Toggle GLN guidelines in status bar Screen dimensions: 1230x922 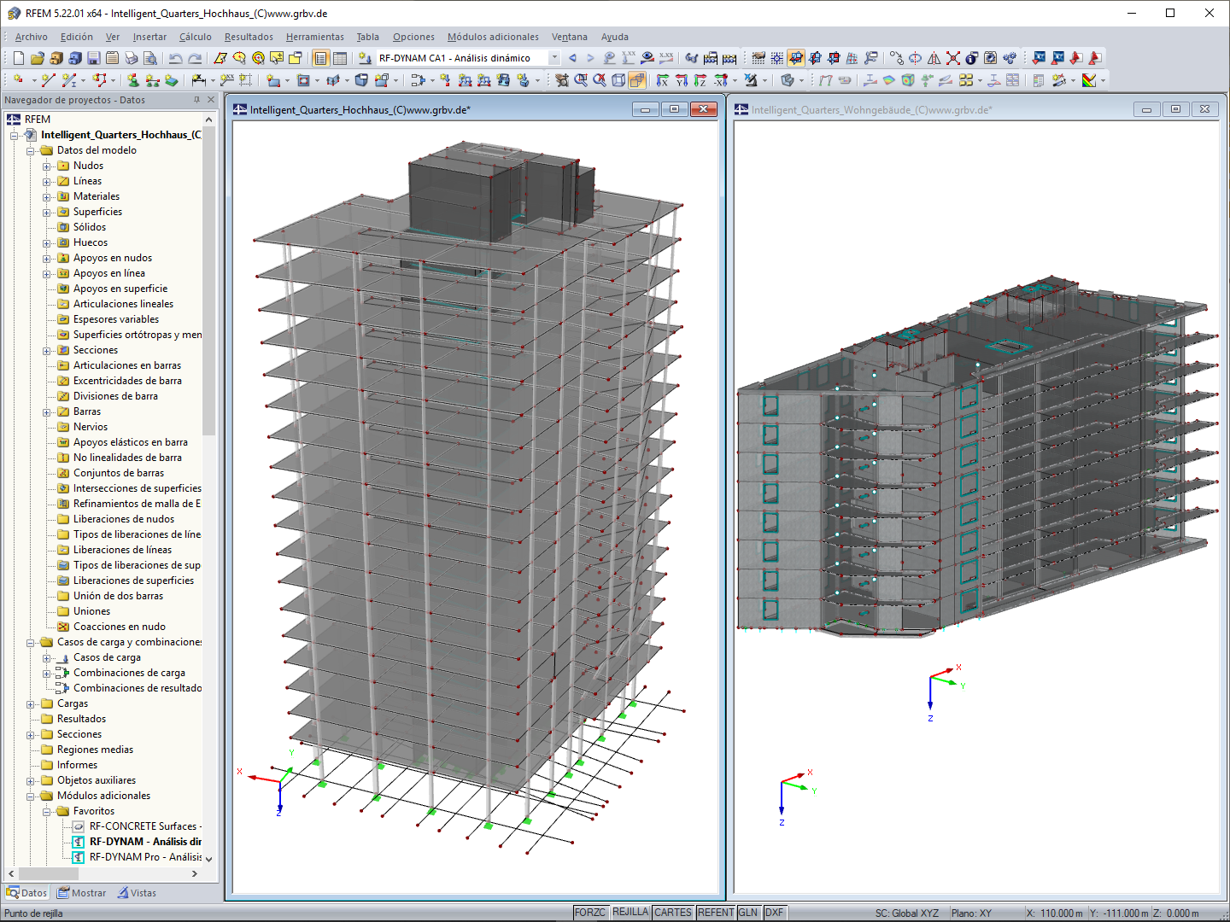748,913
